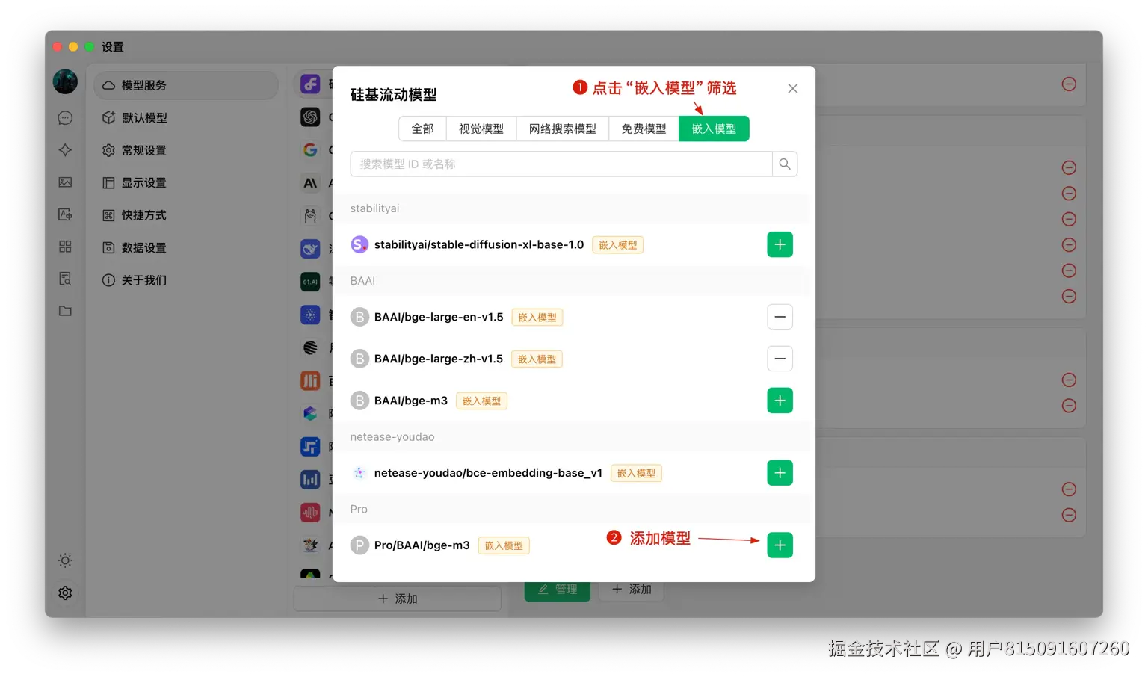This screenshot has height=677, width=1148.
Task: Select the orange Baichuan provider icon
Action: coord(310,380)
